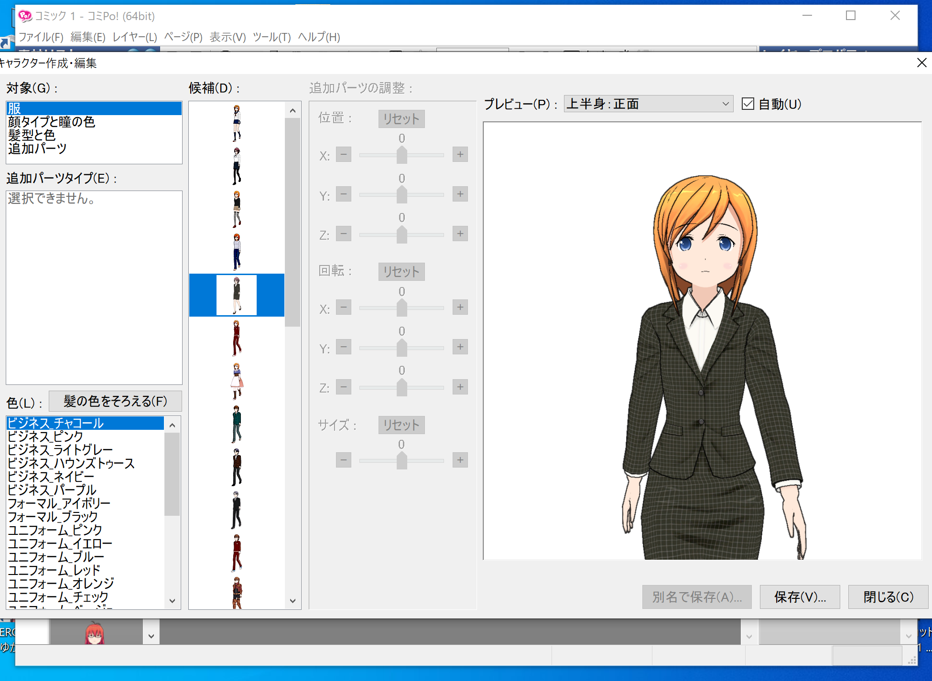Screen dimensions: 932x681
Task: Choose the dark red tracksuit outfit thumbnail
Action: pyautogui.click(x=237, y=338)
